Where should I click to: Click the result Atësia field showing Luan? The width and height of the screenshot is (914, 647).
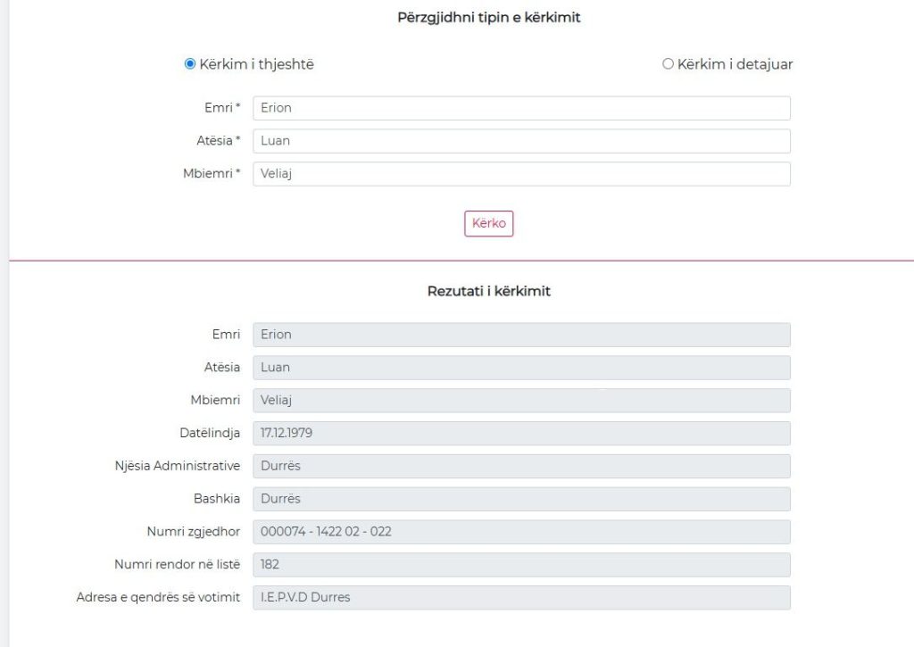[x=521, y=368]
